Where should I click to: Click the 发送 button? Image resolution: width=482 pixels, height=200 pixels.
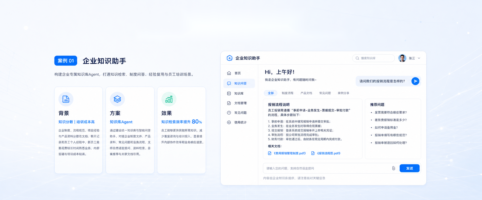coord(409,168)
